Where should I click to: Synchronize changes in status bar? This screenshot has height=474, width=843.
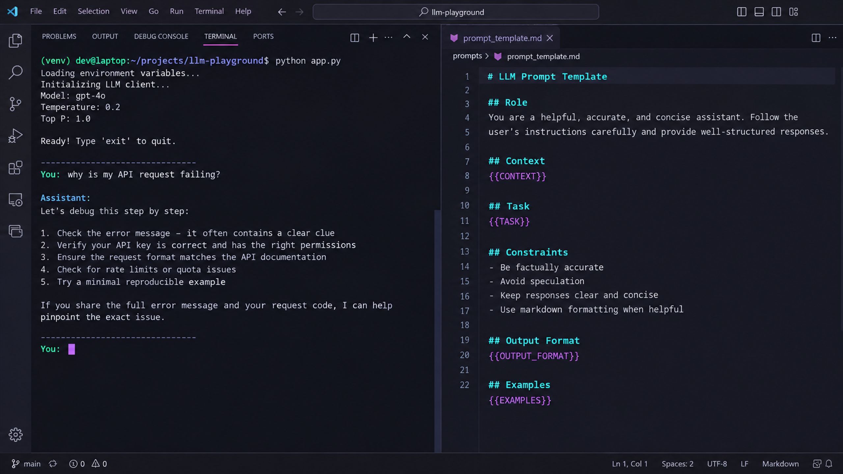tap(53, 464)
